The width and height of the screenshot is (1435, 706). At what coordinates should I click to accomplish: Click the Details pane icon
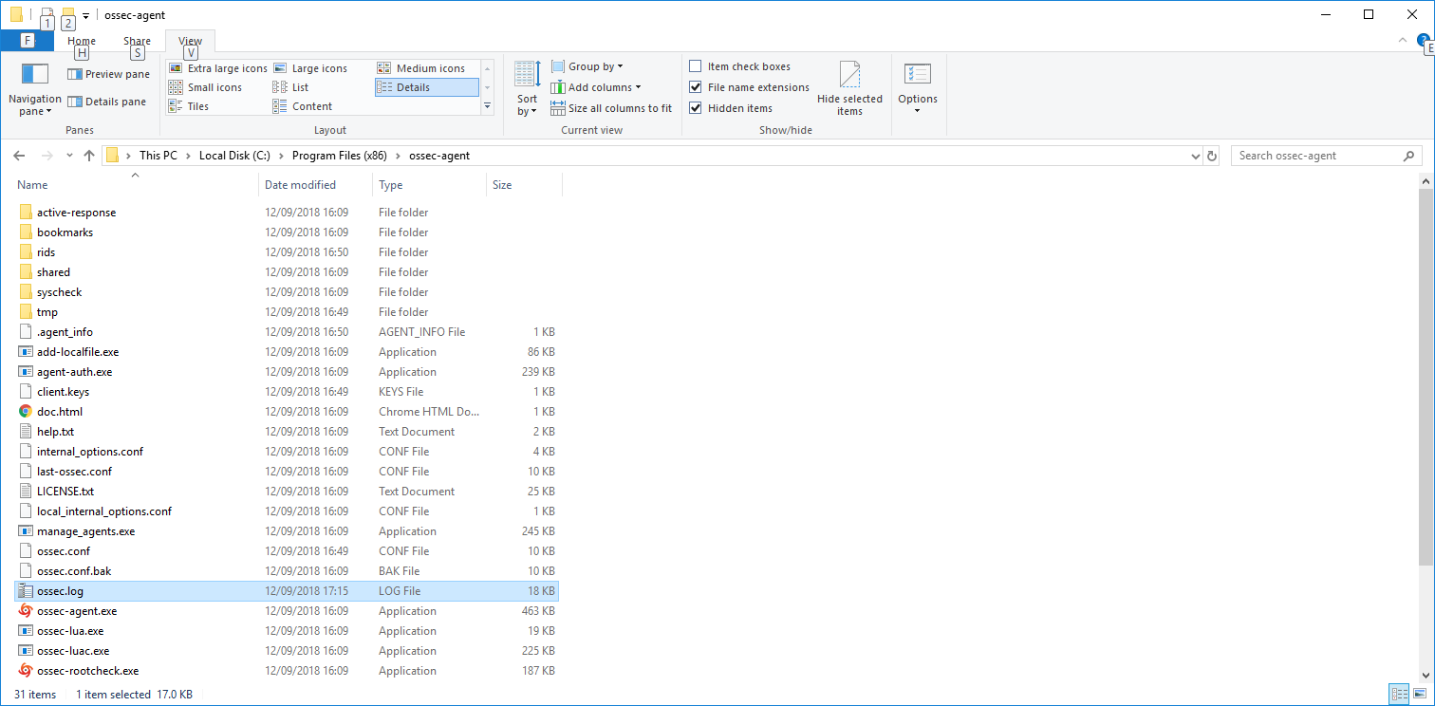(x=107, y=101)
